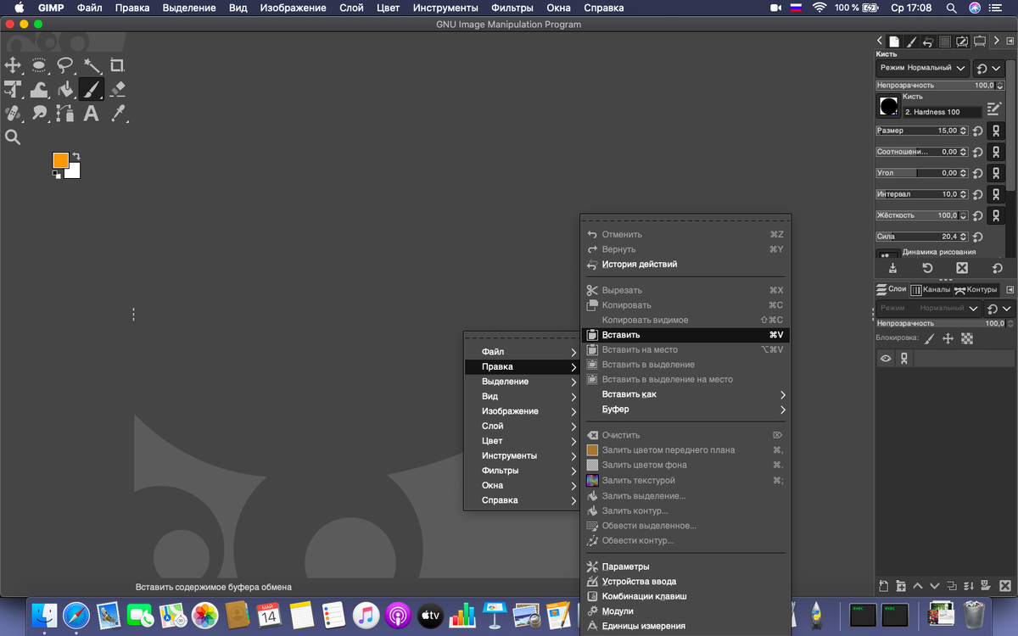This screenshot has height=636, width=1018.
Task: Open mode group switch dropdown in tool options
Action: click(989, 68)
